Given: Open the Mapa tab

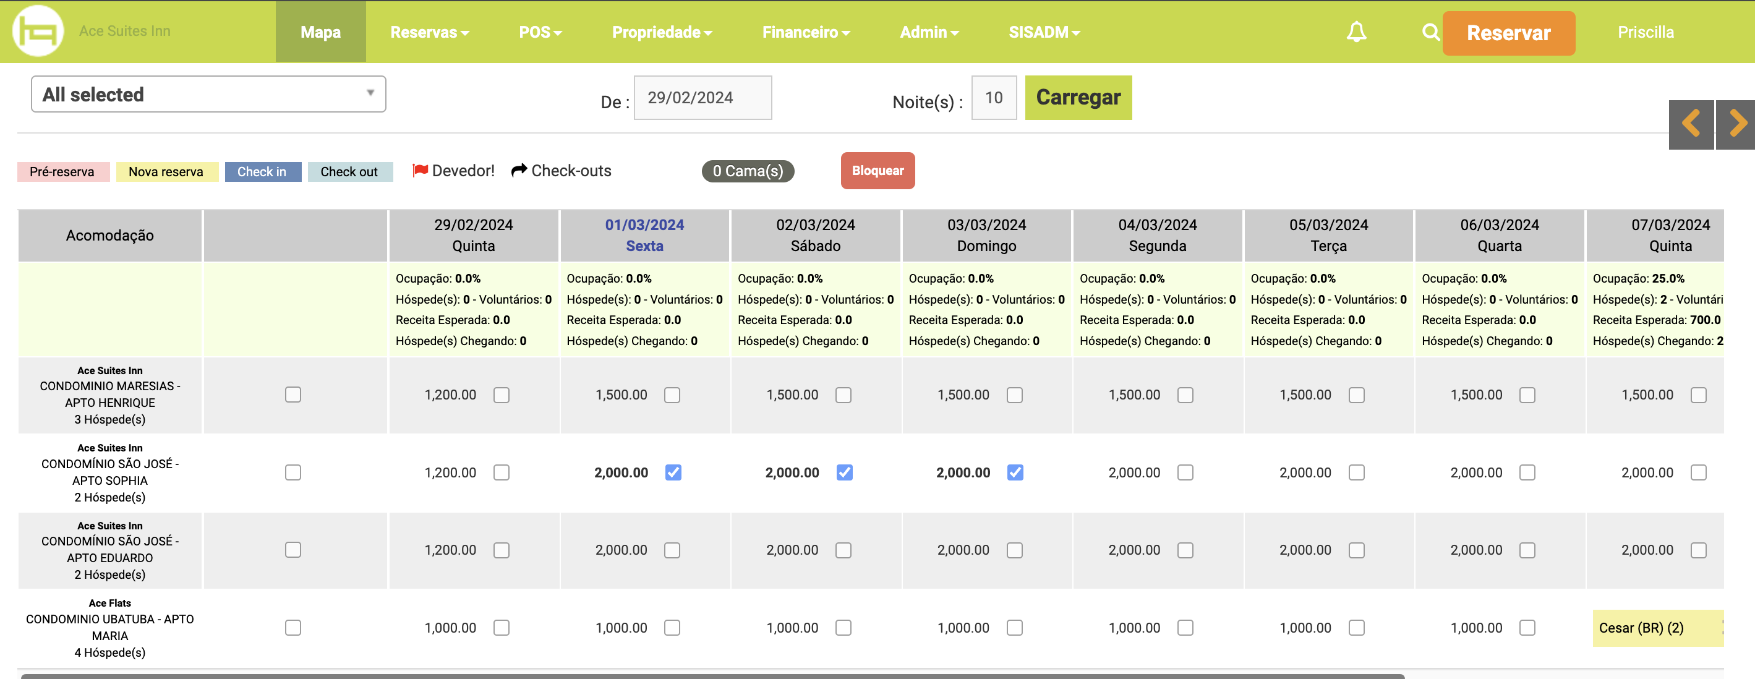Looking at the screenshot, I should (x=320, y=32).
